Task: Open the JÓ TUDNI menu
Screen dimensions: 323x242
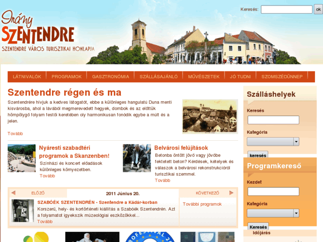Action: pos(240,77)
